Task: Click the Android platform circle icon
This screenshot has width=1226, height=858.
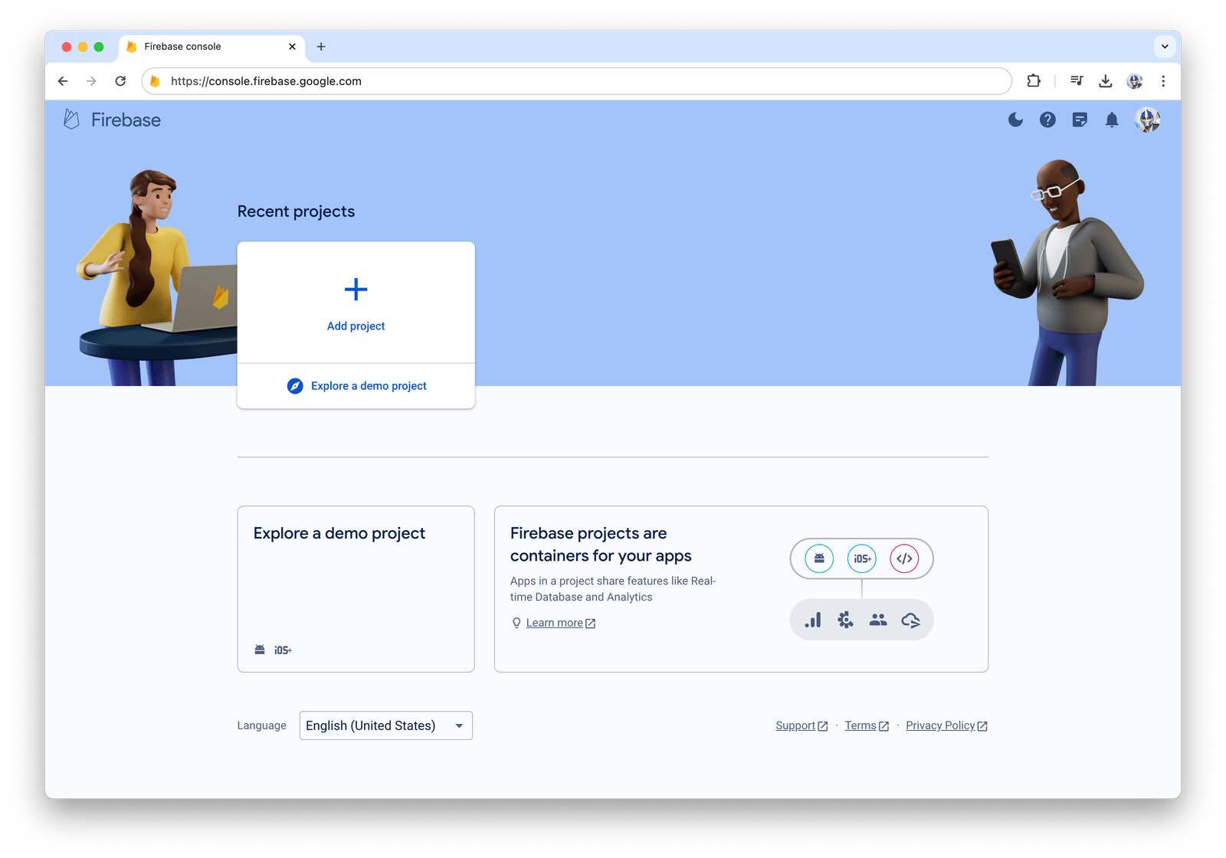Action: pyautogui.click(x=819, y=558)
